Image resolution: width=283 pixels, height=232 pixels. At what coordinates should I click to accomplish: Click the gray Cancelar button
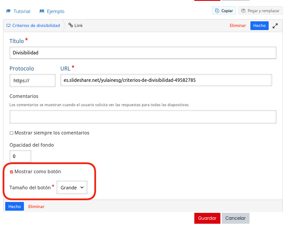[235, 218]
